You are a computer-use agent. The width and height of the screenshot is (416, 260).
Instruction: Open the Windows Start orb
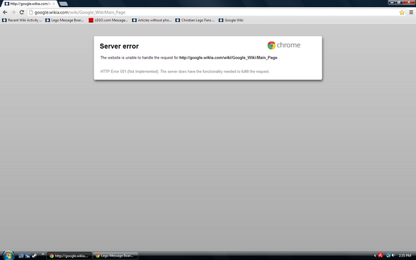[8, 255]
